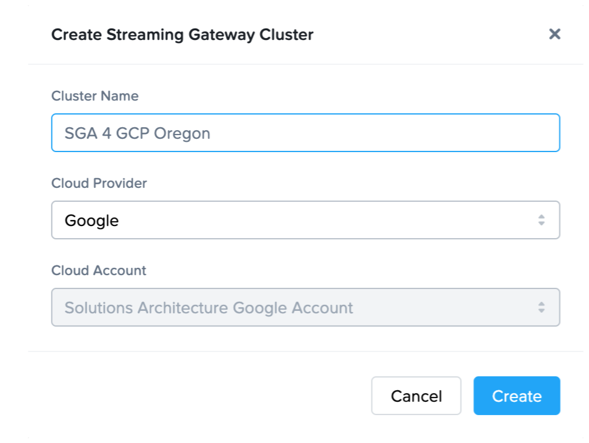589x443 pixels.
Task: Click 'Solutions Architecture Google Account' value text
Action: [x=208, y=308]
